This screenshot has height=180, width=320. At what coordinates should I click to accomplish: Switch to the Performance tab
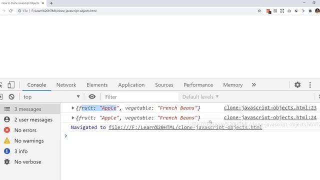pyautogui.click(x=198, y=84)
